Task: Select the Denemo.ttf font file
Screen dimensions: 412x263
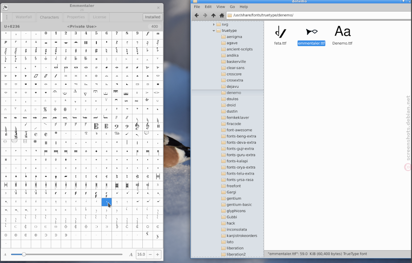Action: coord(342,35)
